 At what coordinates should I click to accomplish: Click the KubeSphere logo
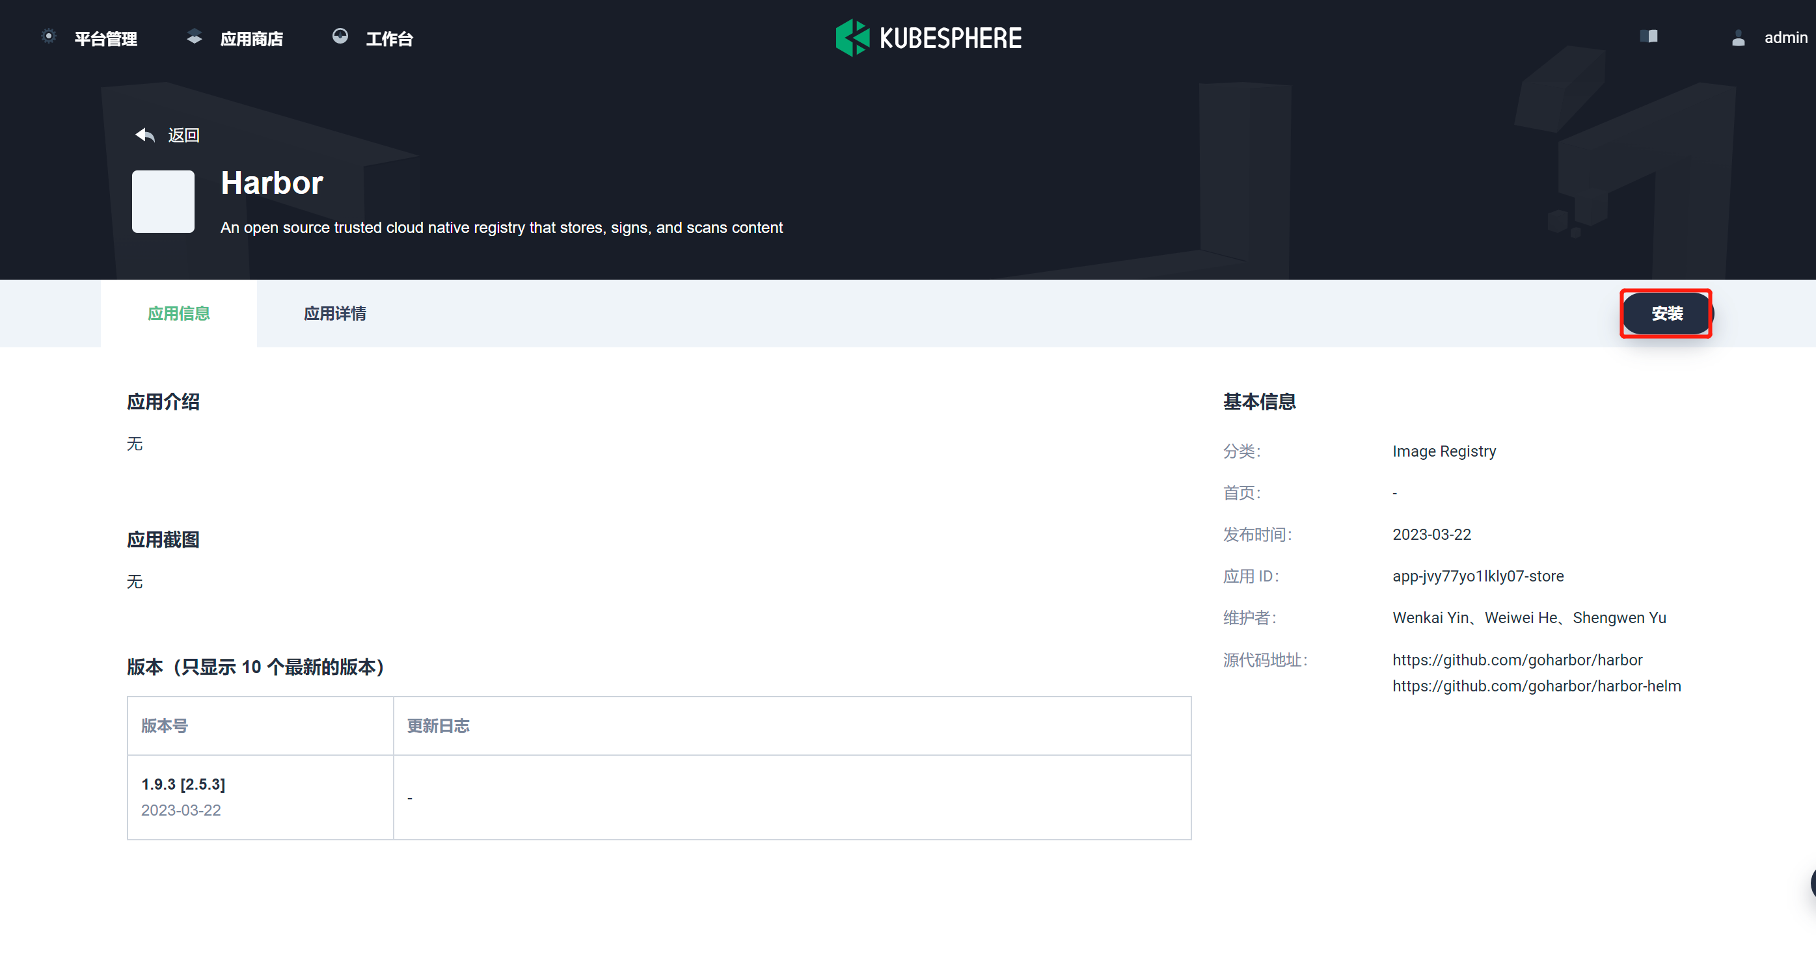pos(928,38)
